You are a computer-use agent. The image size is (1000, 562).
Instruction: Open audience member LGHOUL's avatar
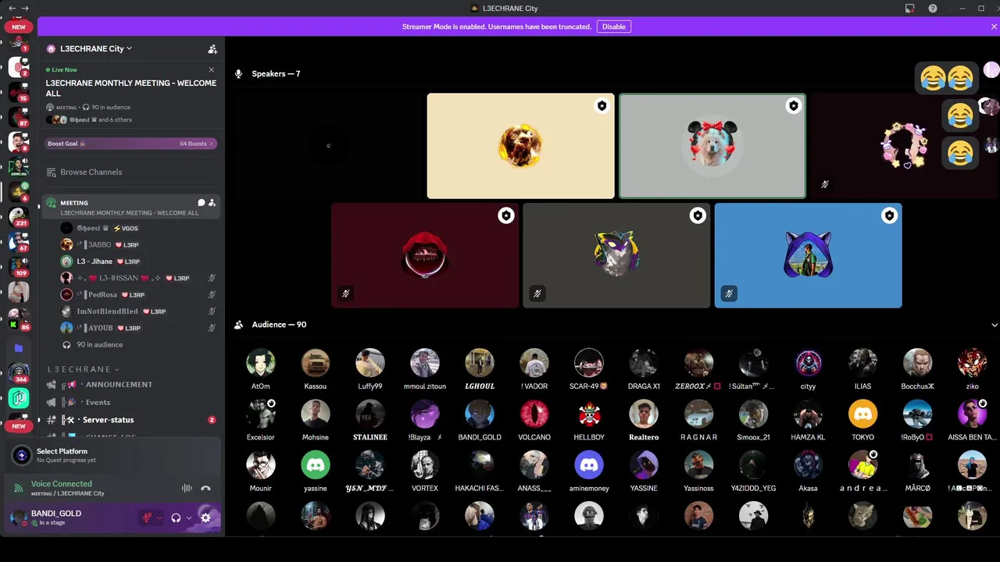(x=480, y=363)
